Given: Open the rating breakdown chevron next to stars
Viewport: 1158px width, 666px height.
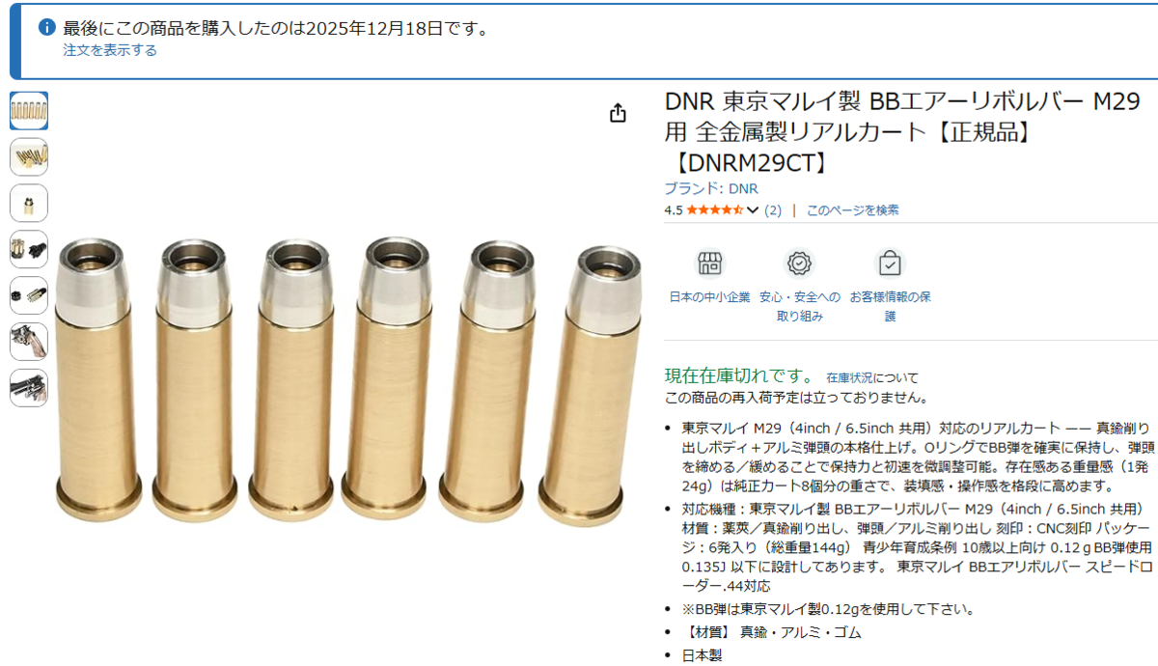Looking at the screenshot, I should (753, 209).
